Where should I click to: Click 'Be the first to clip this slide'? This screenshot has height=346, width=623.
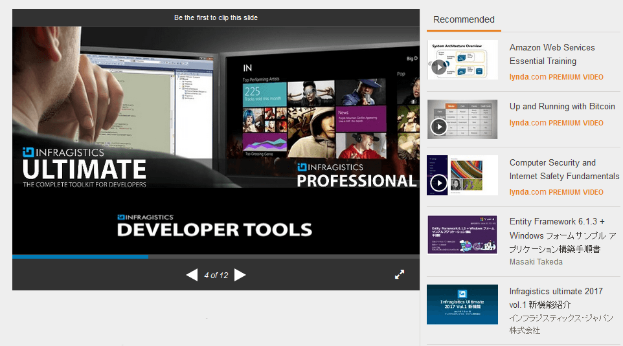click(216, 18)
